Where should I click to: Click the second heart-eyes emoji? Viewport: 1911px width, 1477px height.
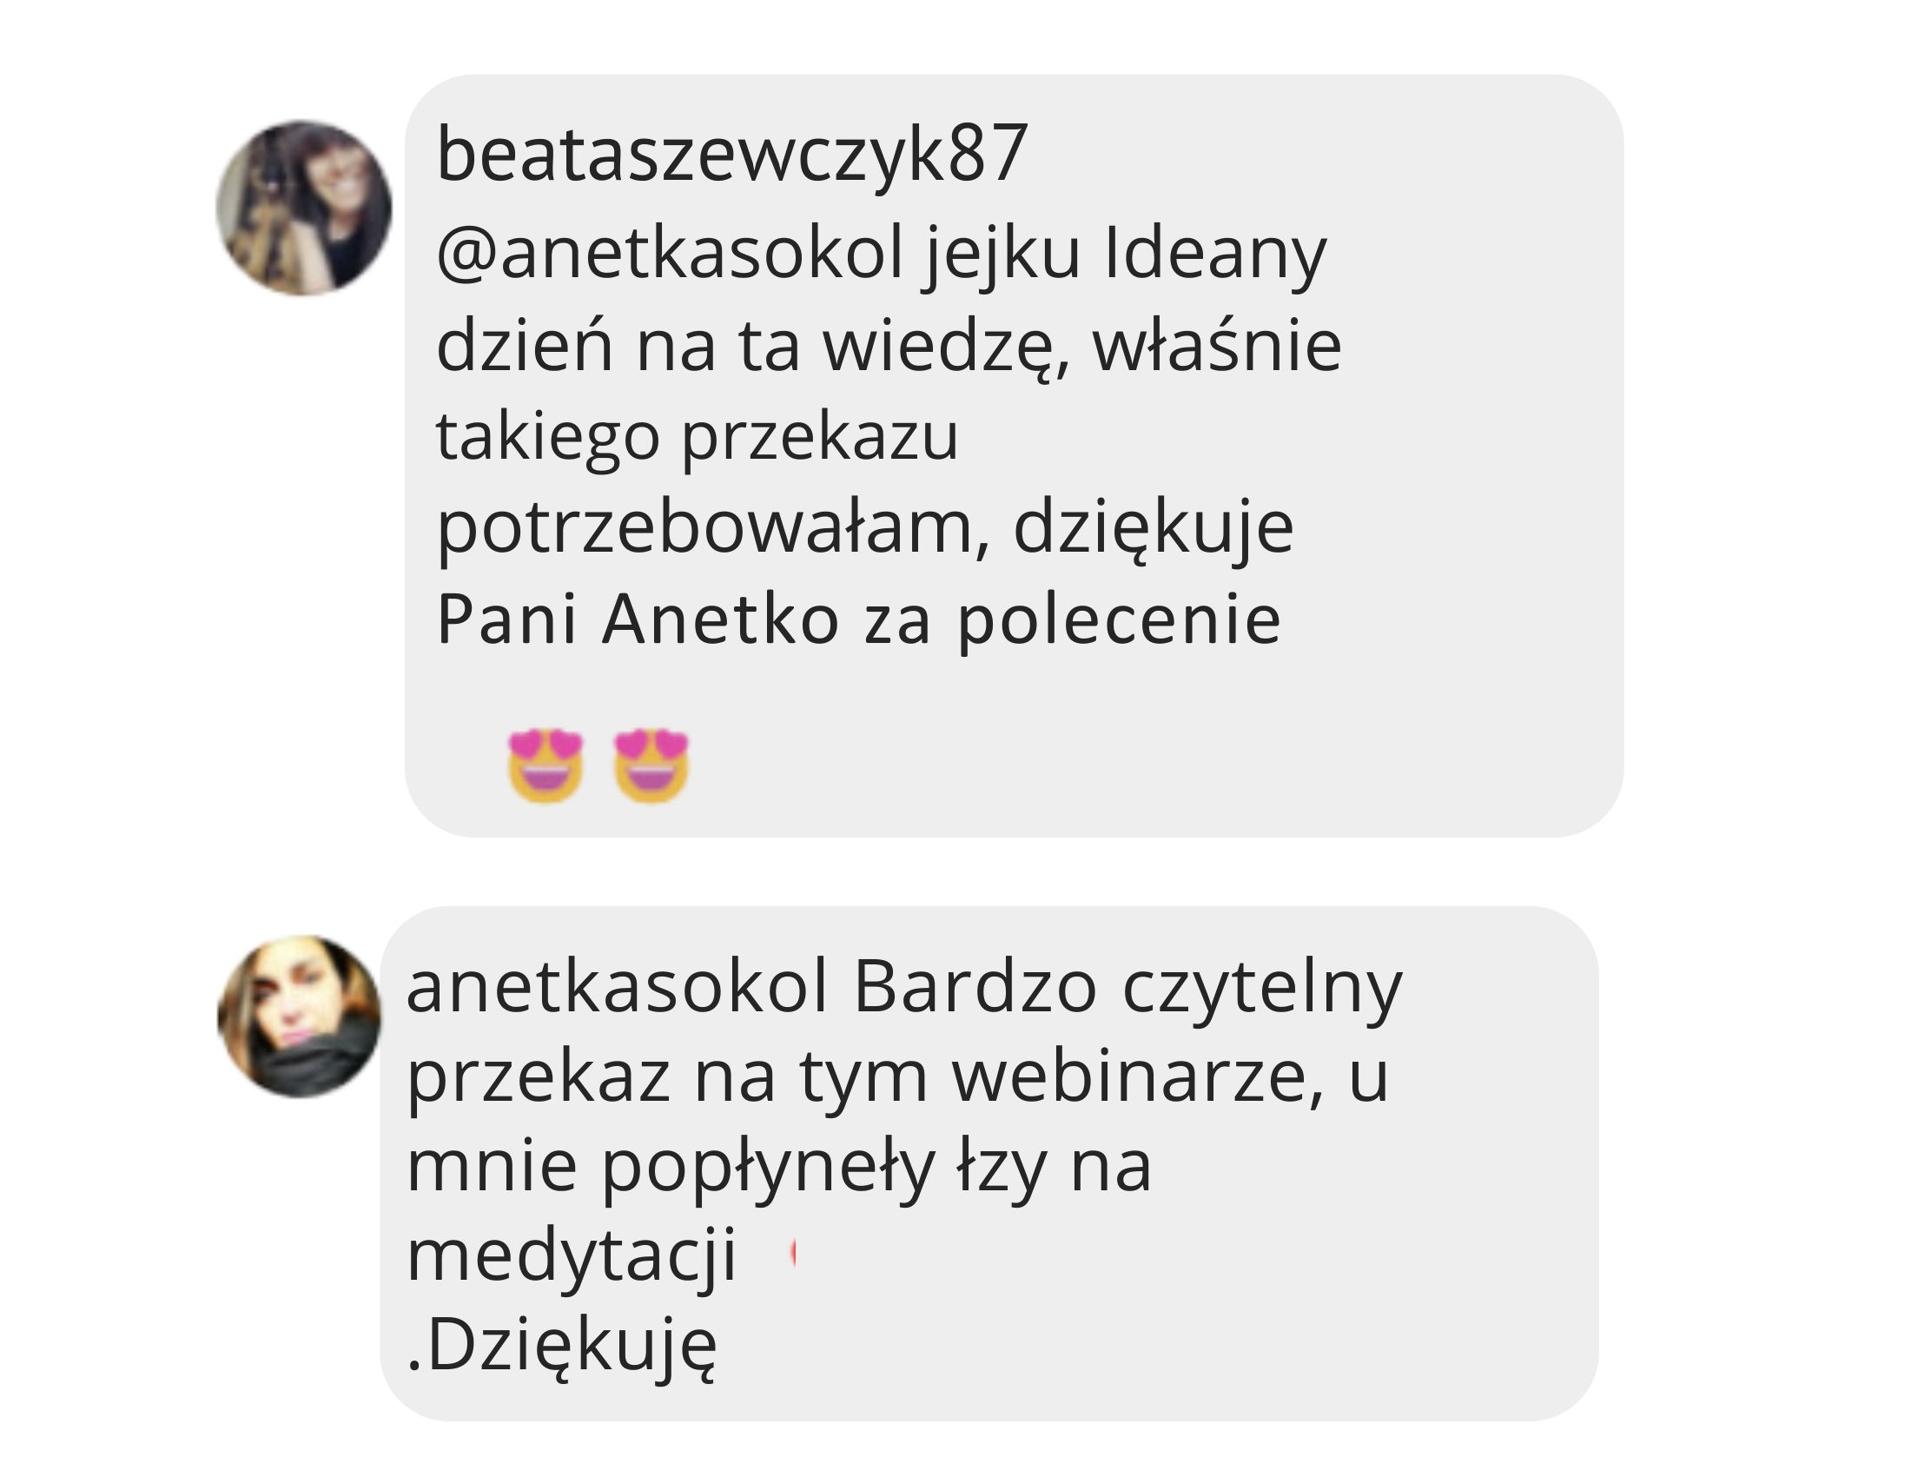tap(651, 765)
